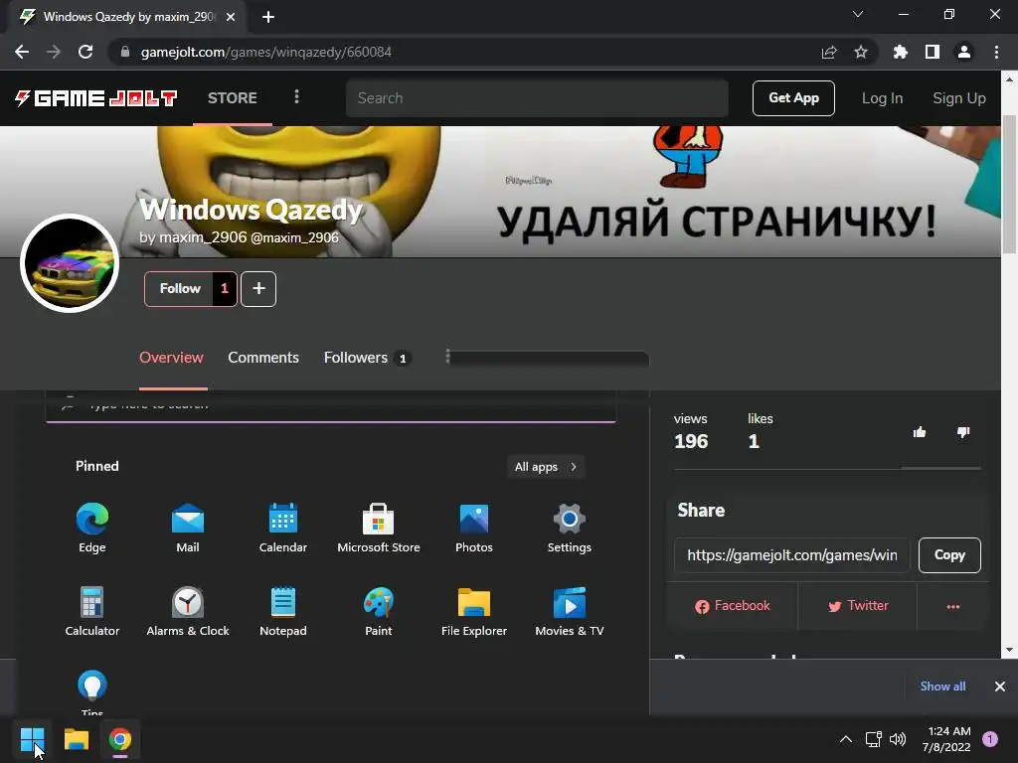1018x763 pixels.
Task: Click the Log In link
Action: tap(883, 98)
